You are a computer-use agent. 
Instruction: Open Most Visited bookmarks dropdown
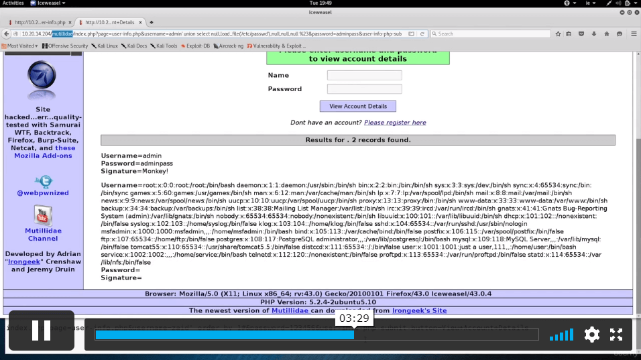click(x=19, y=46)
